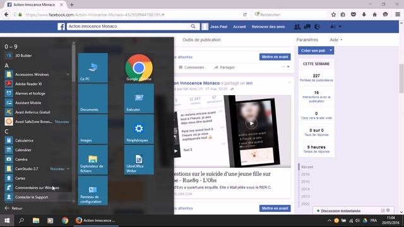This screenshot has height=227, width=404.
Task: Click Commenter under the post
Action: pyautogui.click(x=191, y=67)
